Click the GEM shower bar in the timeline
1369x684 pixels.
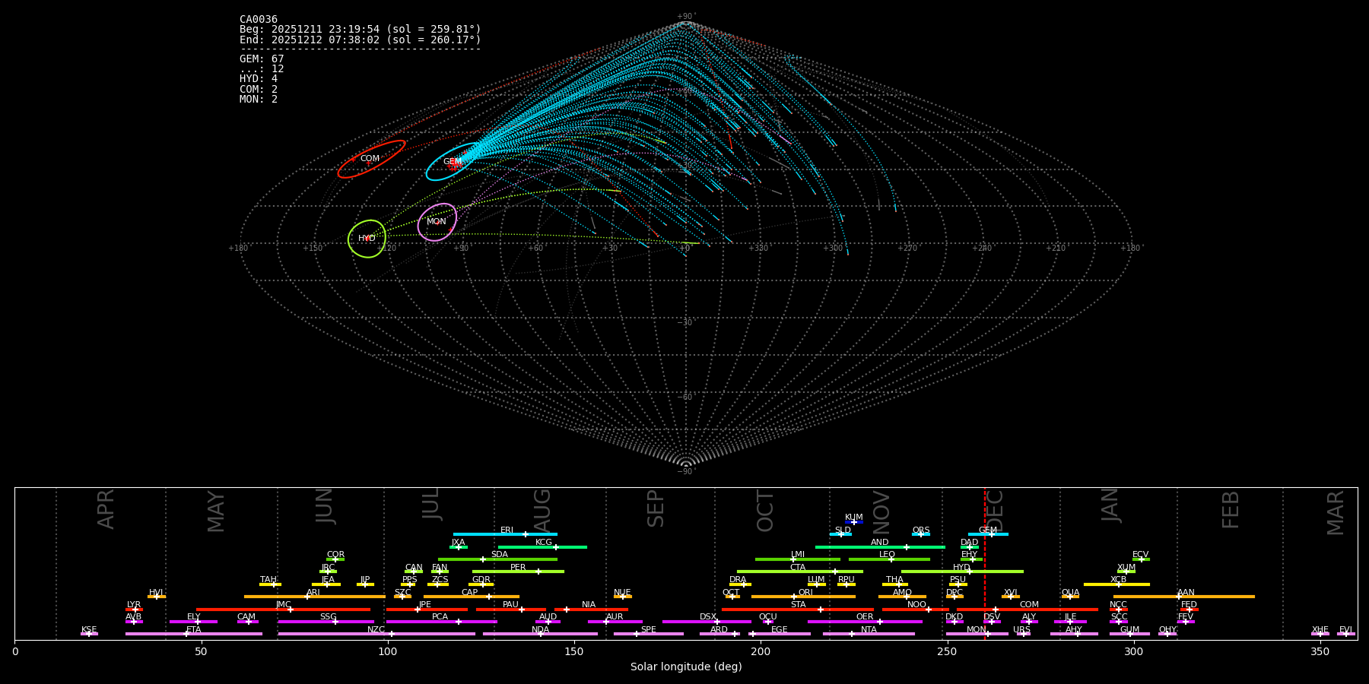pyautogui.click(x=988, y=534)
